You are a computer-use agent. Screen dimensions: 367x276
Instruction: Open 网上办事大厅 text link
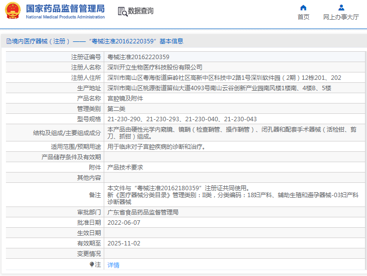(341, 17)
